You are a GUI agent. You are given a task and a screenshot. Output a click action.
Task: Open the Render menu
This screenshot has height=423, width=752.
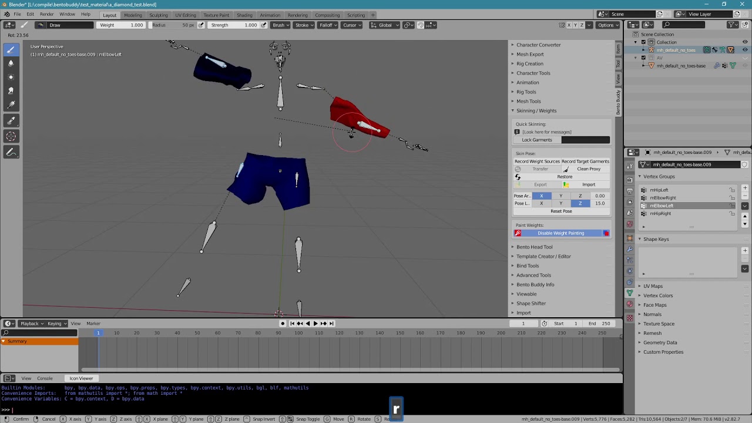click(x=47, y=14)
